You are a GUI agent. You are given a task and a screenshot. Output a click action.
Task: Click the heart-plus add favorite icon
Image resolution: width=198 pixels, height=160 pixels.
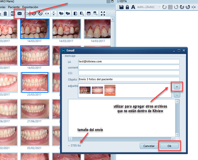pos(61,14)
